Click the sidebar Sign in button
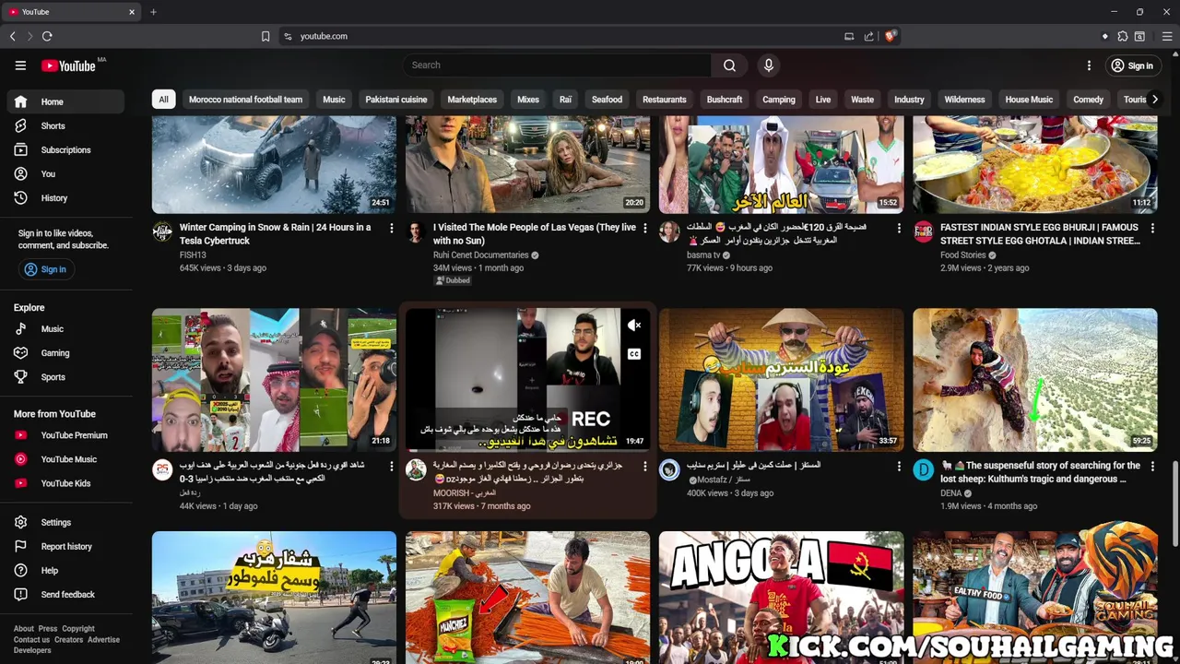The image size is (1180, 664). pos(46,269)
